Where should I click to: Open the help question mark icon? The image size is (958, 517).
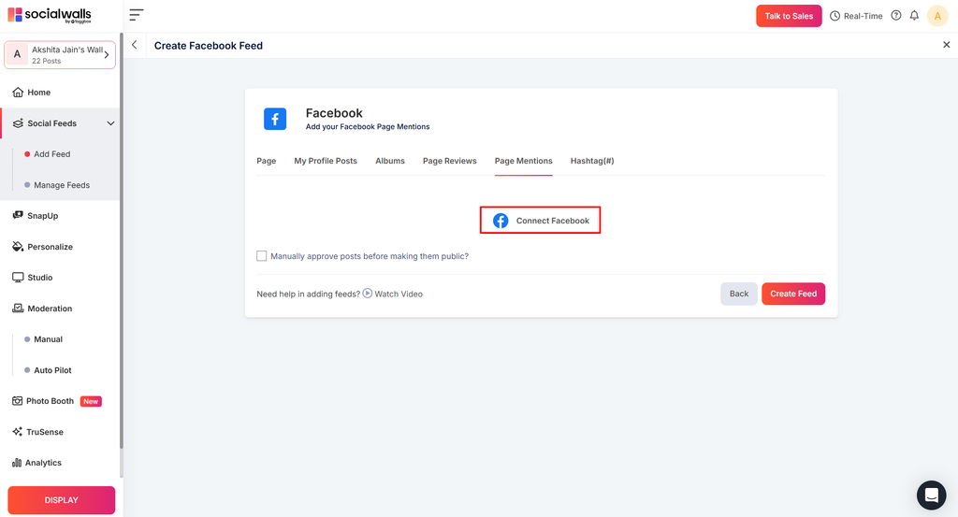895,15
